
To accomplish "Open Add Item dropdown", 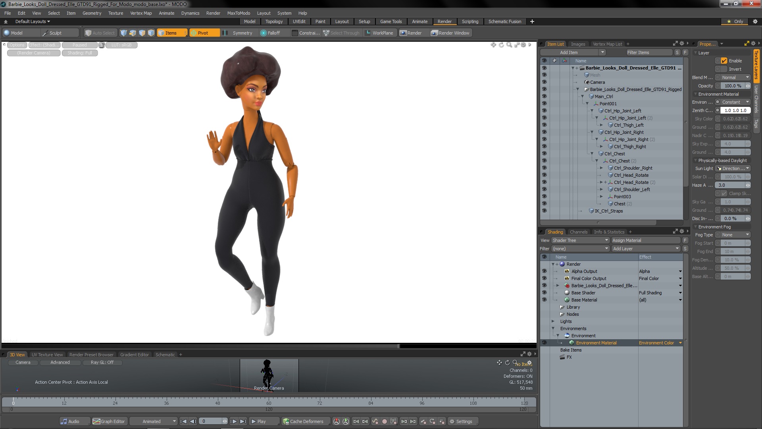I will point(573,52).
